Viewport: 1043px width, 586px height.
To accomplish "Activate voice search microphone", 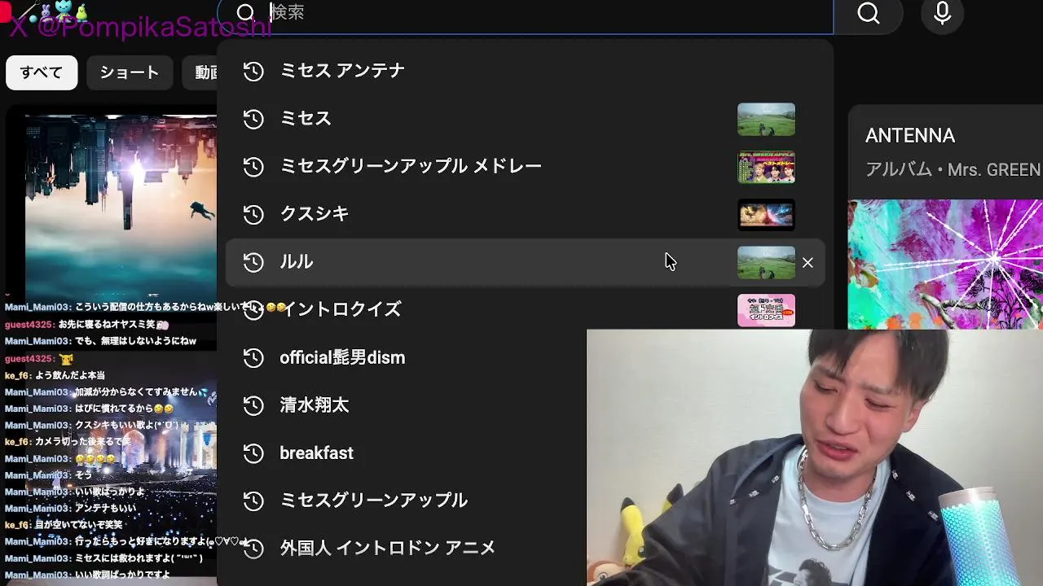I will pyautogui.click(x=943, y=13).
